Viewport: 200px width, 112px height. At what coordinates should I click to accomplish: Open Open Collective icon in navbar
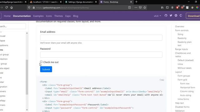click(181, 16)
